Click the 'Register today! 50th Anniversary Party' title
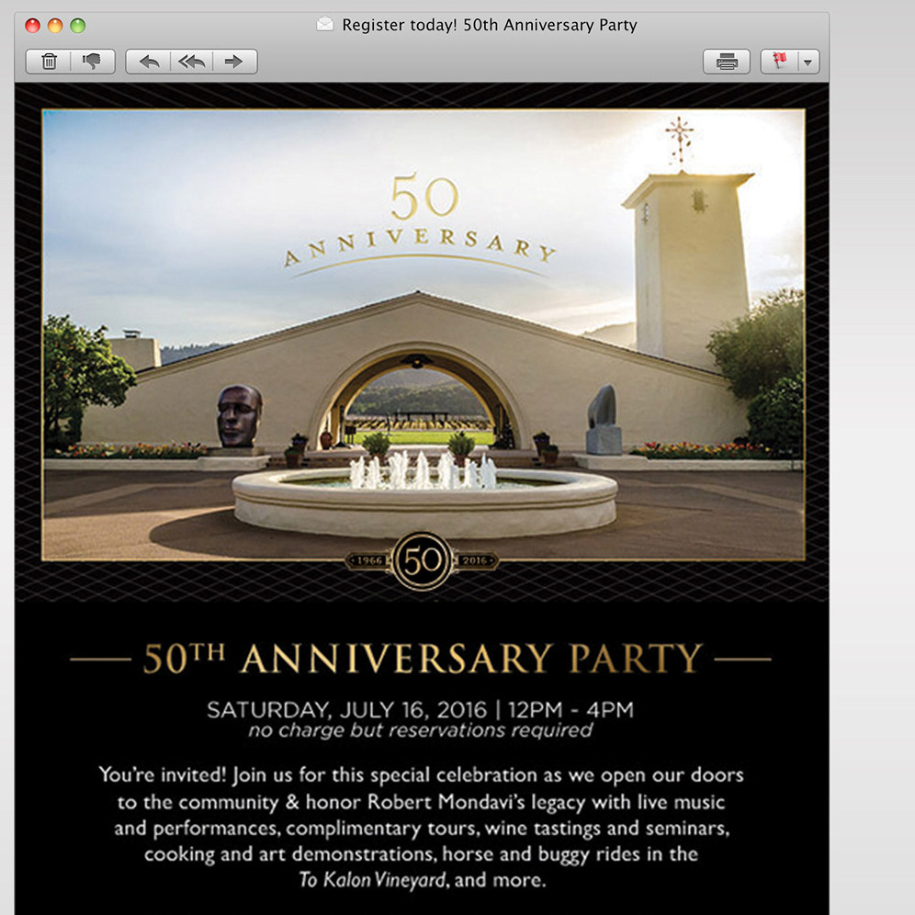 click(489, 25)
